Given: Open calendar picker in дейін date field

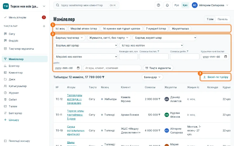Looking at the screenshot, I should 78,68.
